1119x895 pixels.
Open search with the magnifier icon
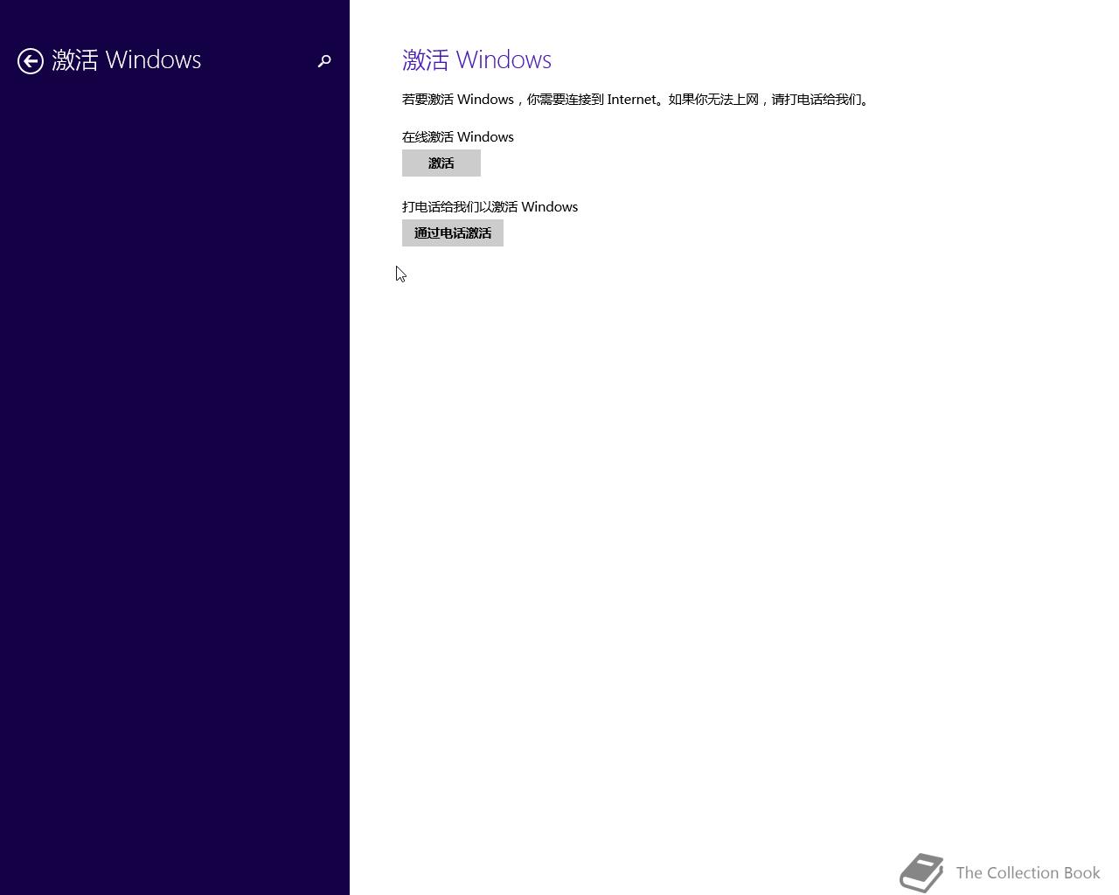pos(324,61)
